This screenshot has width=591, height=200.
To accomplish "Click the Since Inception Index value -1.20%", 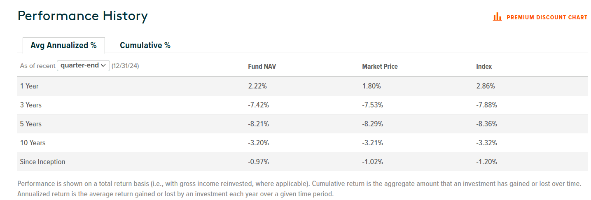I will 486,162.
